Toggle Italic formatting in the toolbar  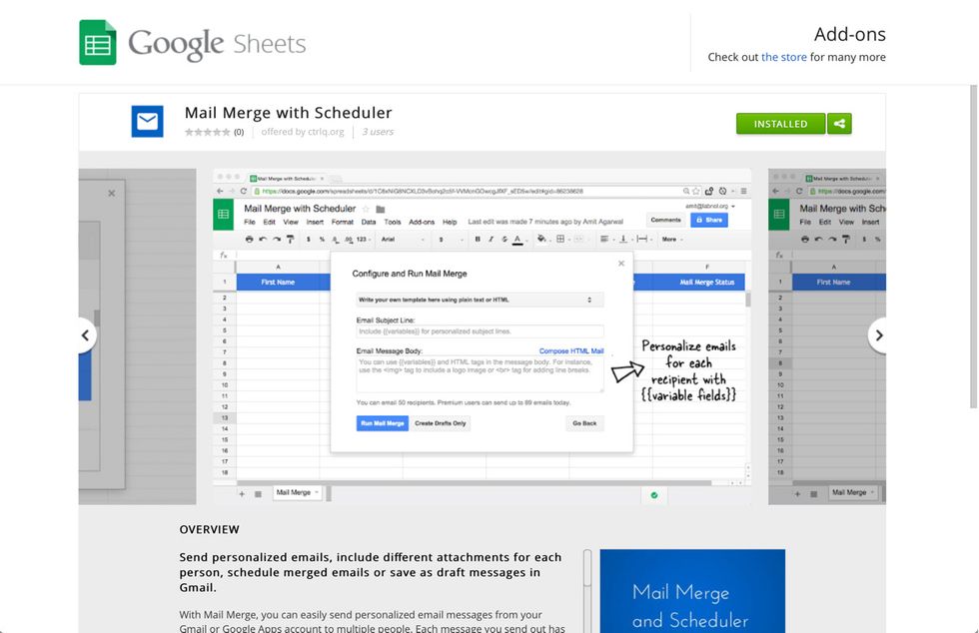click(489, 240)
